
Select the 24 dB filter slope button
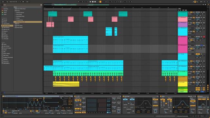6,113
